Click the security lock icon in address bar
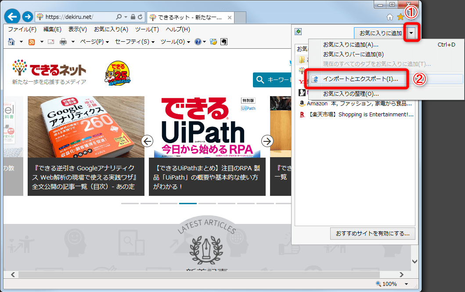This screenshot has width=465, height=292. 133,17
